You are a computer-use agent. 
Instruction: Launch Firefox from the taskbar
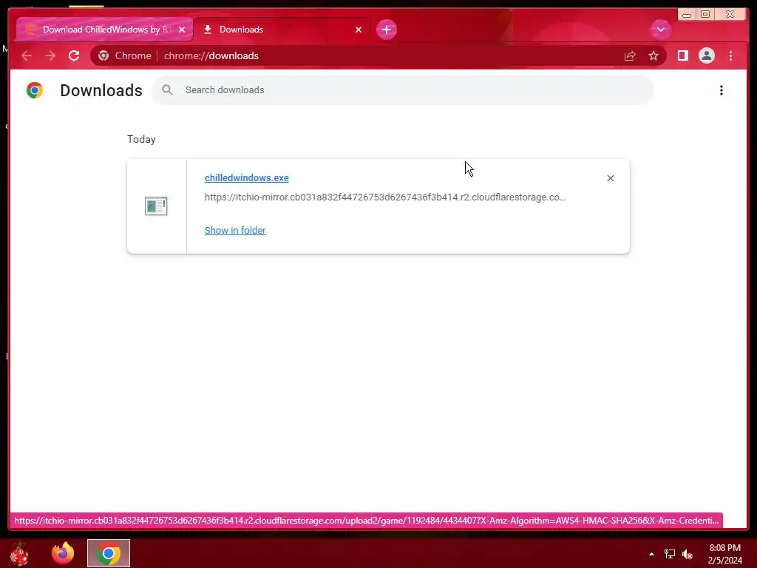click(63, 553)
